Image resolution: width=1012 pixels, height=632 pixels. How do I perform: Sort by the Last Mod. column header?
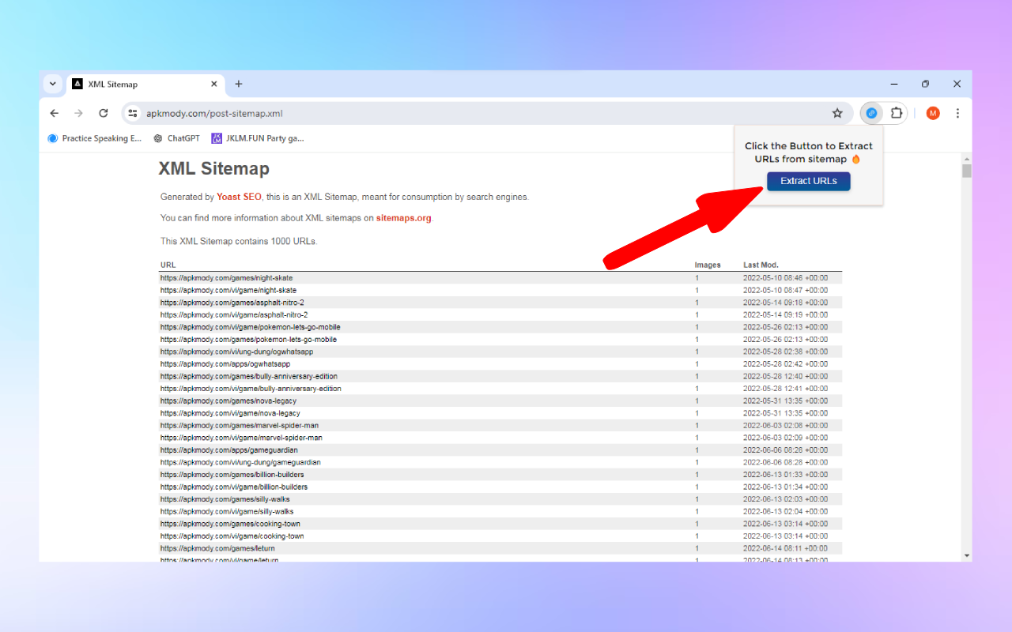point(761,265)
